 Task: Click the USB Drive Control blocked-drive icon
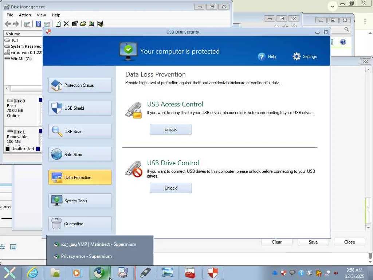[x=134, y=169]
